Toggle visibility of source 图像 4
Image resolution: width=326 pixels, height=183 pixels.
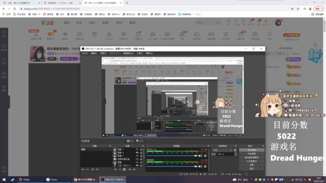pos(137,152)
